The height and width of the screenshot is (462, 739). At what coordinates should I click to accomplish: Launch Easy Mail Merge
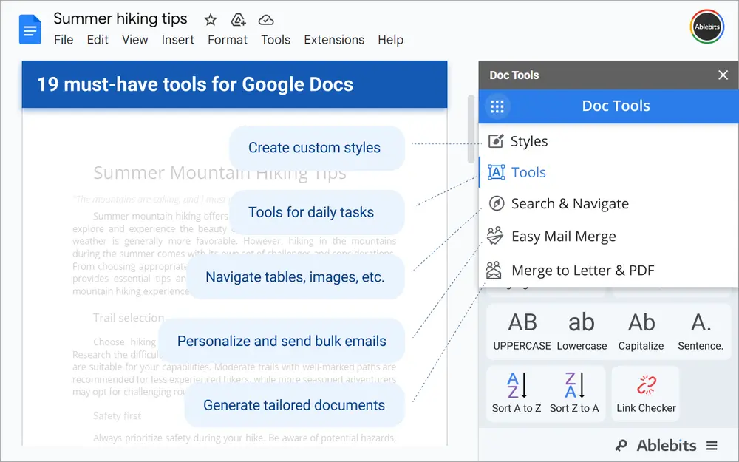(x=563, y=237)
